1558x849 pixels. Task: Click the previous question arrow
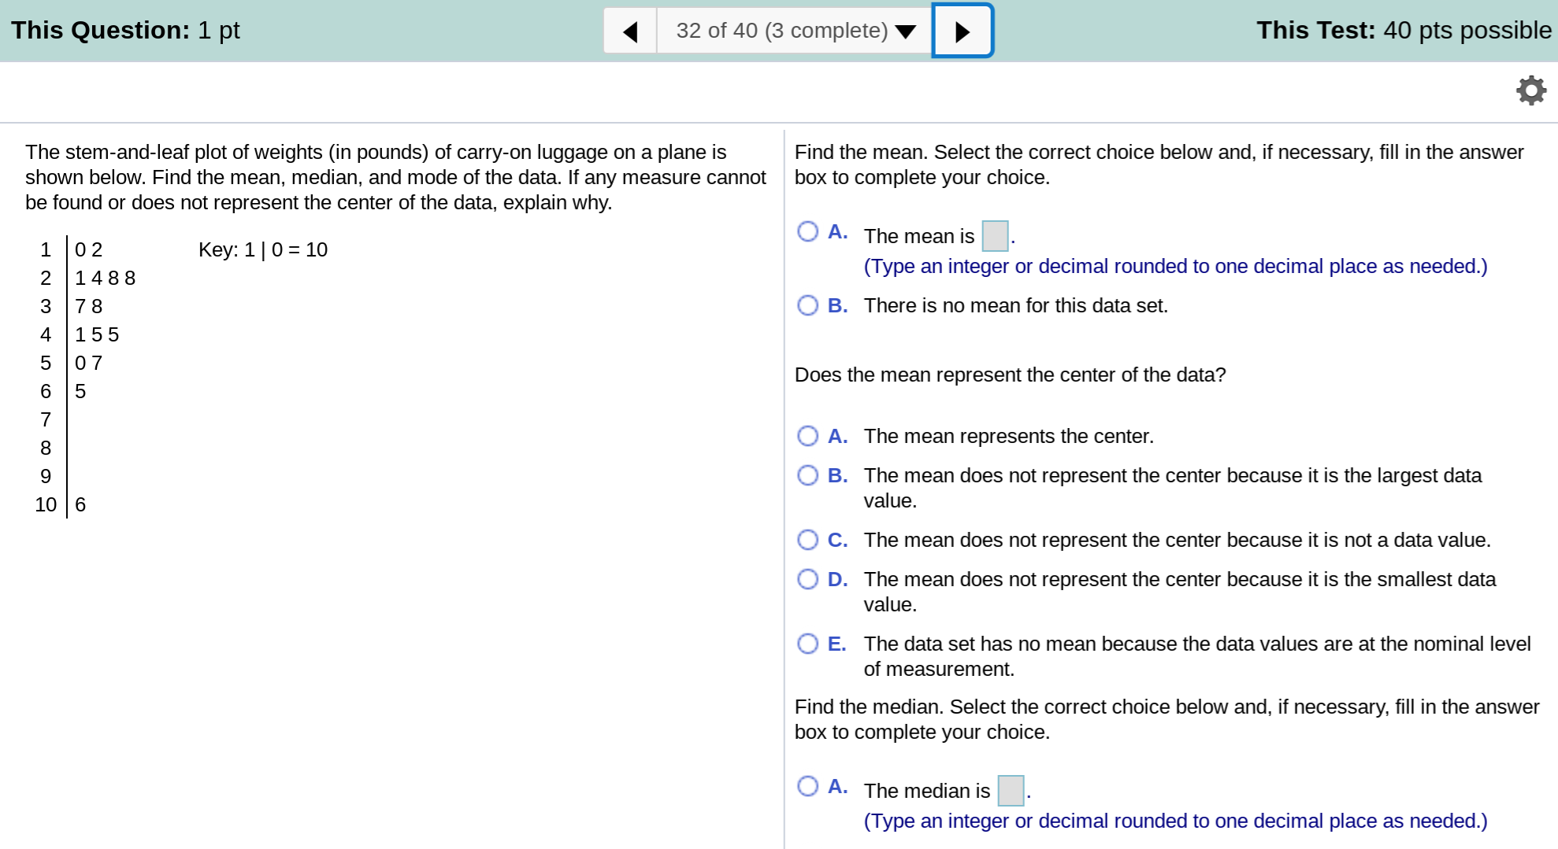[x=629, y=31]
